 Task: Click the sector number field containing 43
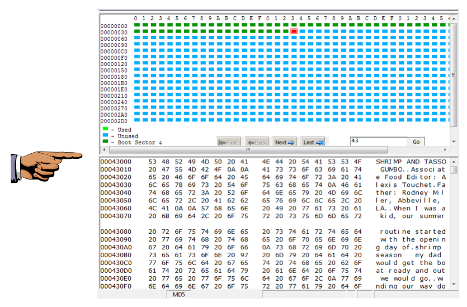tap(379, 141)
